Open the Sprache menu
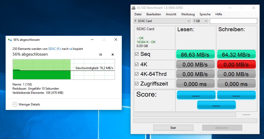The image size is (264, 139). click(x=205, y=14)
